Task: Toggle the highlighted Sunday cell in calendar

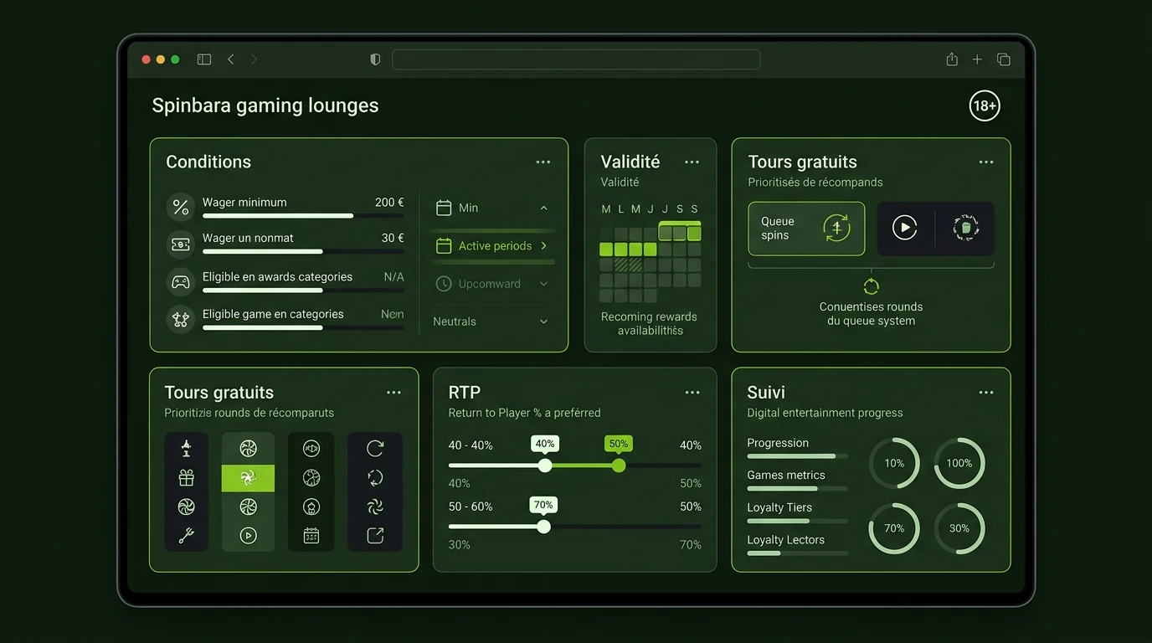Action: tap(694, 233)
